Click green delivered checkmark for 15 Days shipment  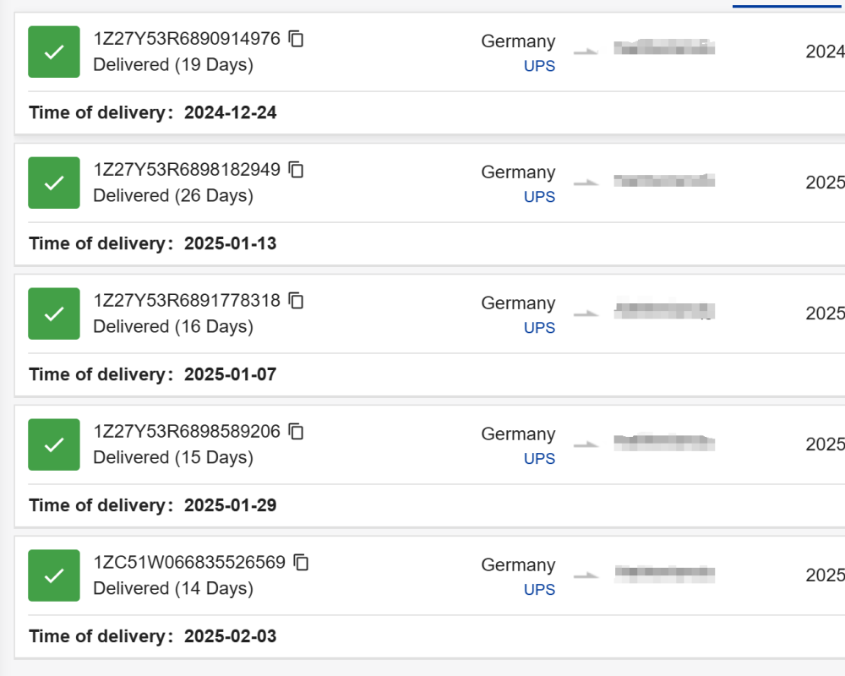coord(54,444)
